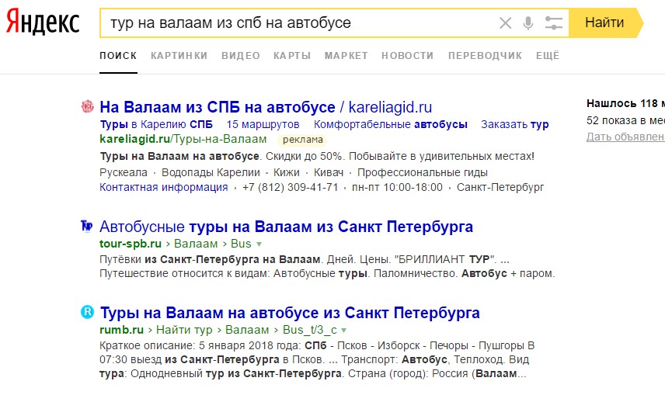Open sitelink 'Заказать тур'

pos(515,125)
